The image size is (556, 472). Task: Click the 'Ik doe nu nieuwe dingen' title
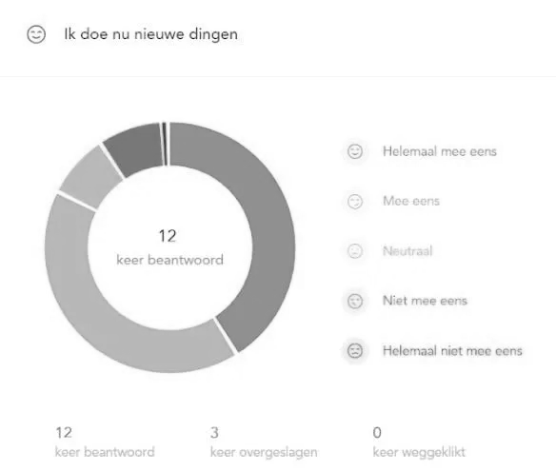click(150, 34)
